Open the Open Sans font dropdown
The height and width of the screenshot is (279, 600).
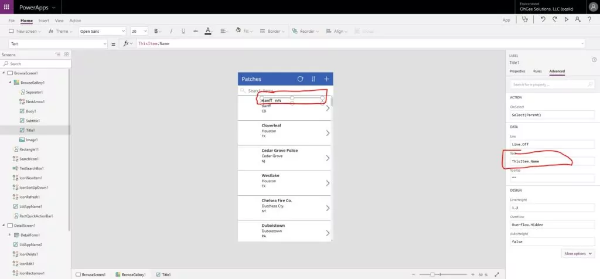102,32
